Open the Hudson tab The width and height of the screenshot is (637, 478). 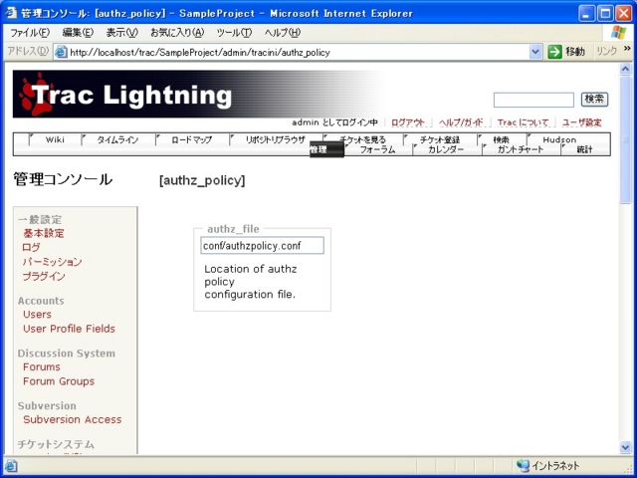point(559,139)
